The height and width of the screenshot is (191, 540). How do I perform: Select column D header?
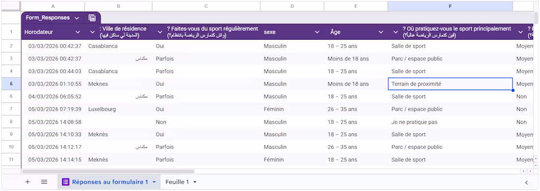coord(292,6)
